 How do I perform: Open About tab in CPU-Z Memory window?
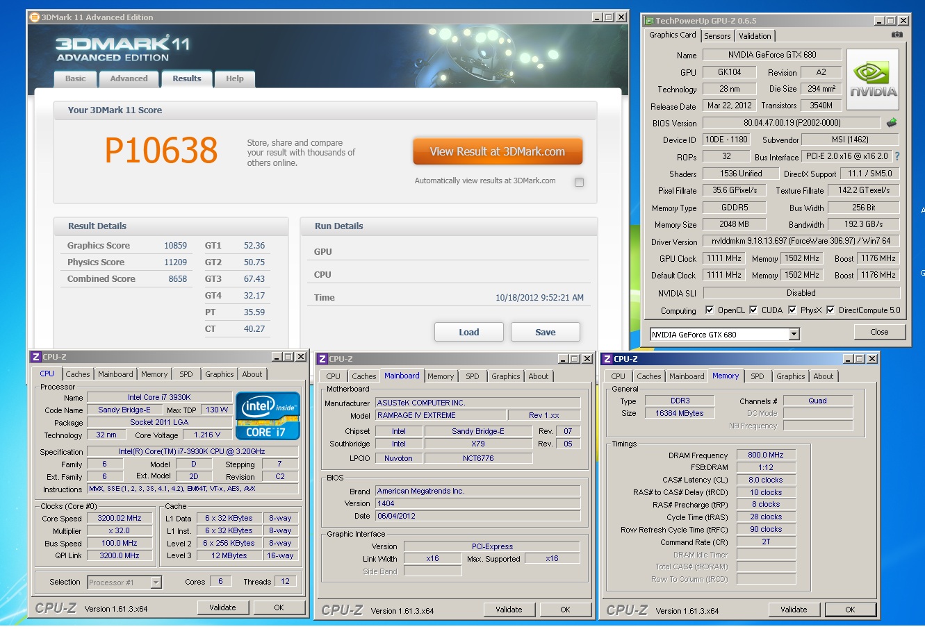pos(824,376)
